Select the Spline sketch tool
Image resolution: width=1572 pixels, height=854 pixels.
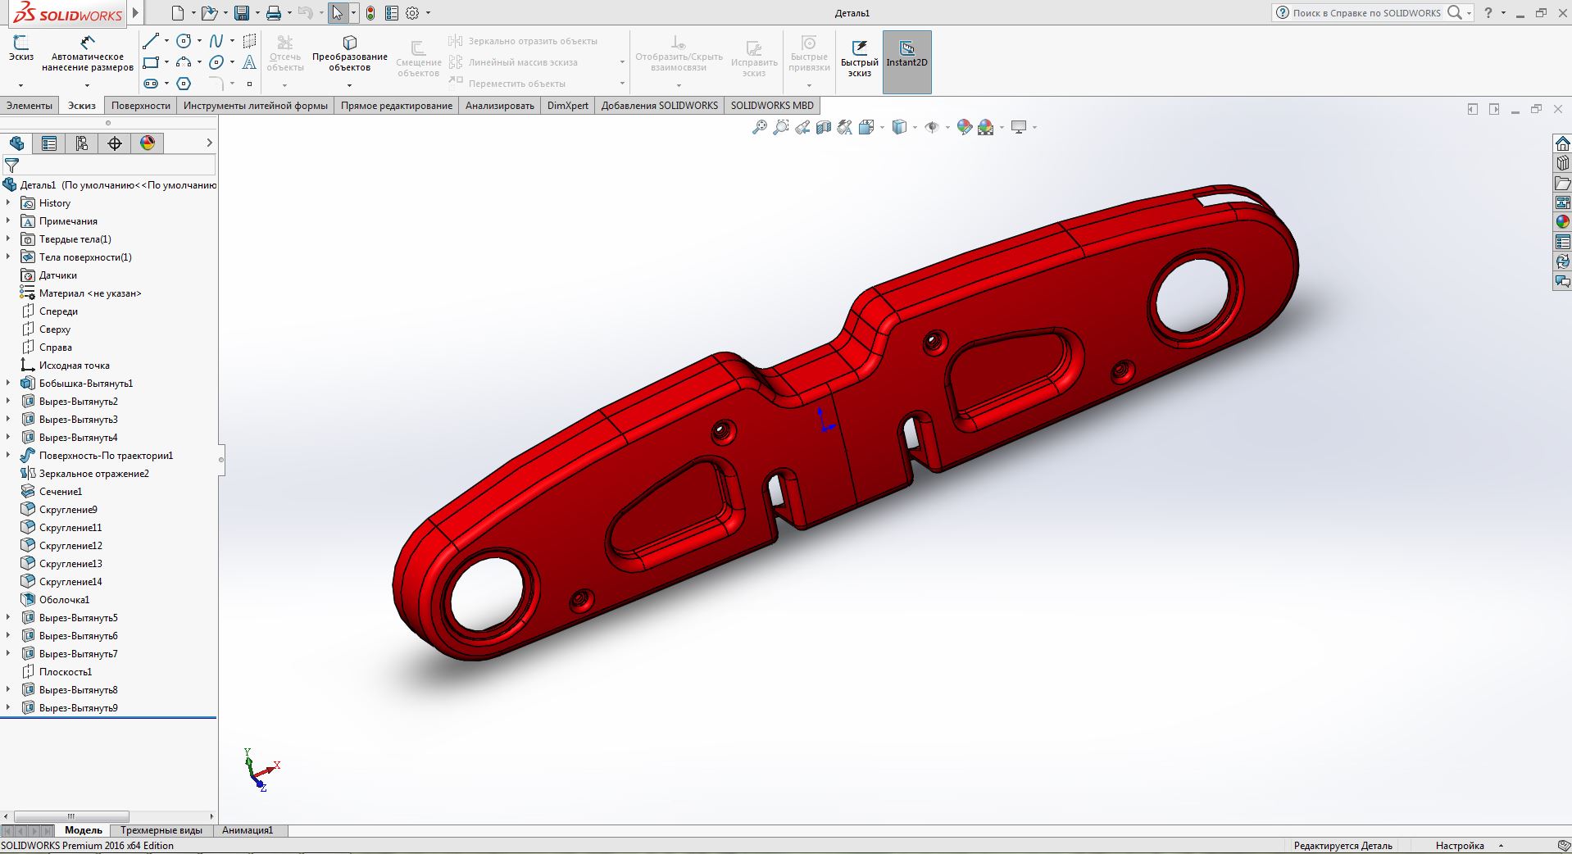[216, 41]
